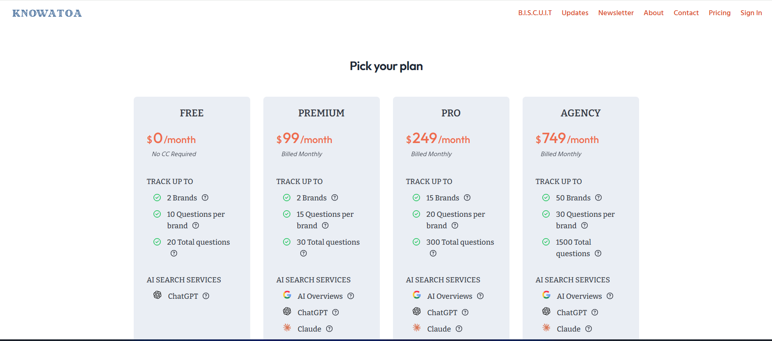Click the Claude icon in the Pro plan
This screenshot has height=341, width=772.
(x=416, y=328)
